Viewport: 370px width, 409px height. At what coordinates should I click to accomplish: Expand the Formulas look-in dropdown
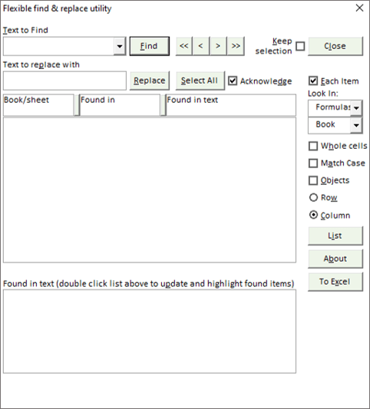[356, 107]
